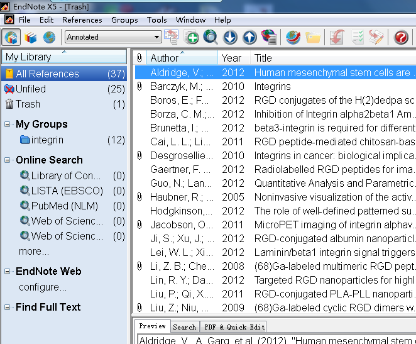Click the red Help question mark icon
Viewport: 416px width, 344px height.
click(401, 37)
